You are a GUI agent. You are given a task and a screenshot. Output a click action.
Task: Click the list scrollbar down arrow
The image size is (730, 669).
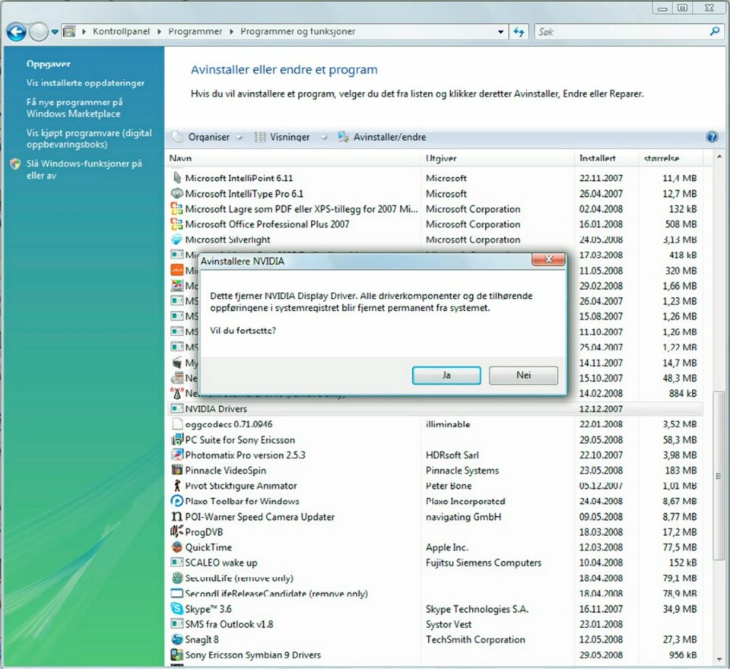(719, 659)
